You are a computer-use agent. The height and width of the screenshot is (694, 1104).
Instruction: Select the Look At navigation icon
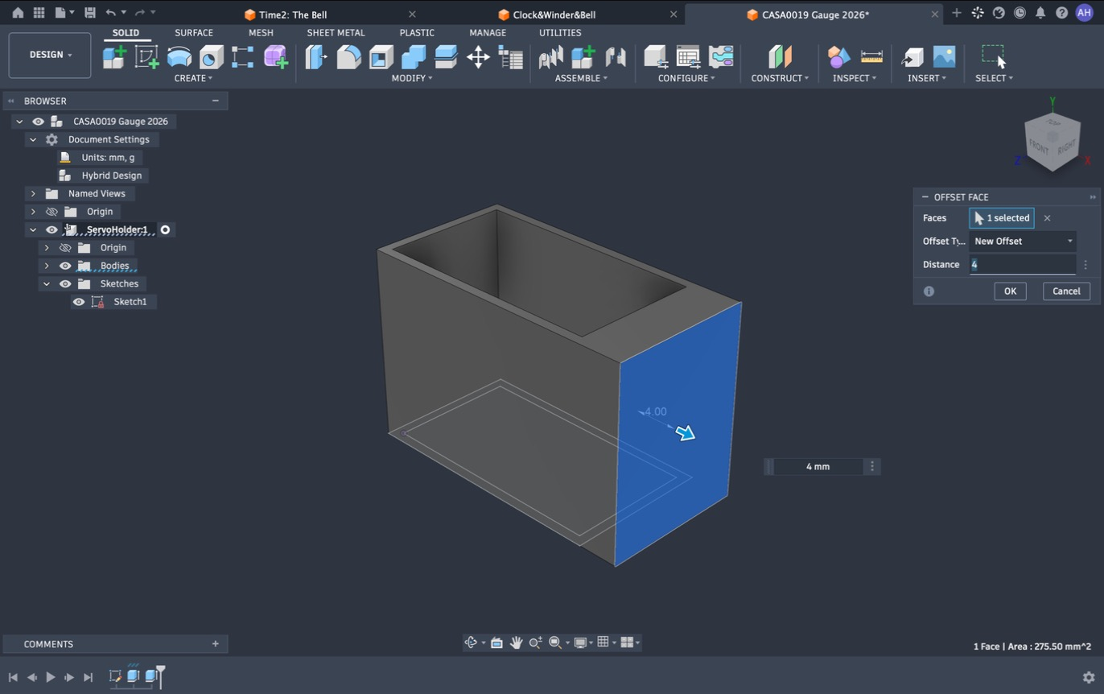point(496,642)
